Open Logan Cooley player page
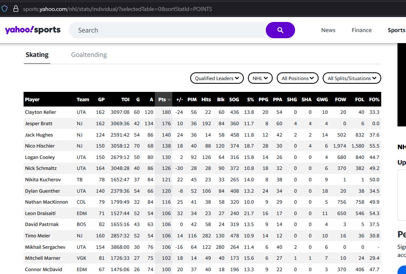This screenshot has height=274, width=406. pos(40,157)
